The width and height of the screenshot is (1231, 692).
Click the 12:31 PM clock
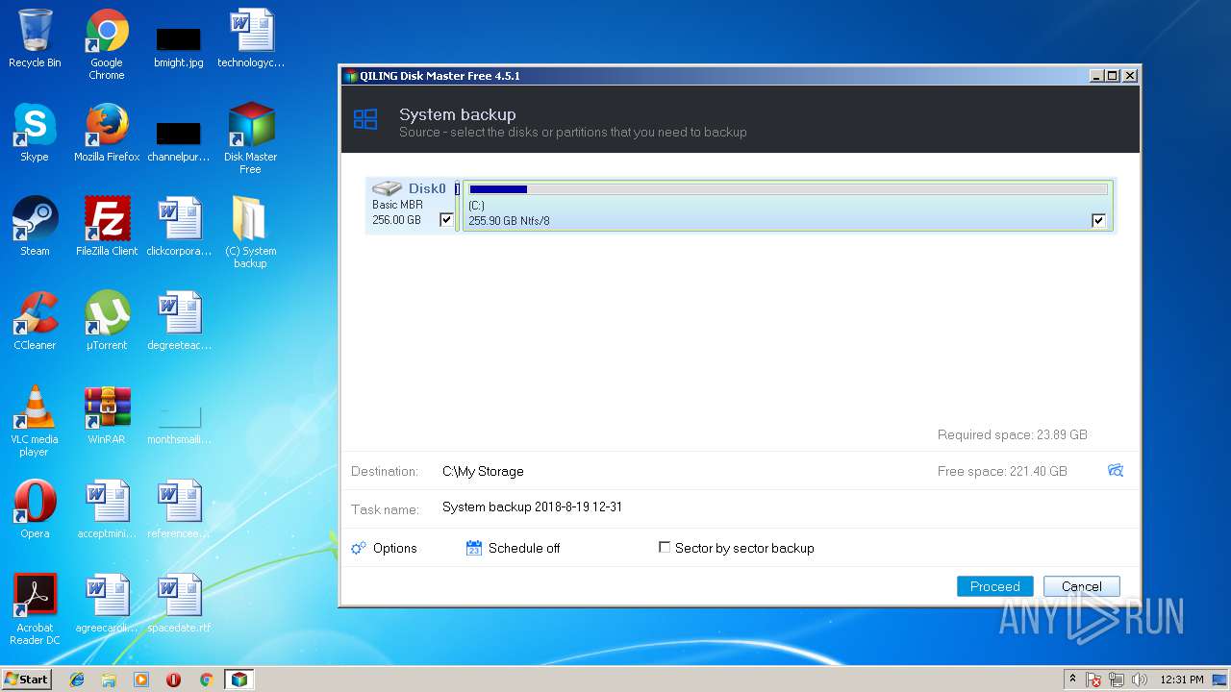click(1181, 680)
